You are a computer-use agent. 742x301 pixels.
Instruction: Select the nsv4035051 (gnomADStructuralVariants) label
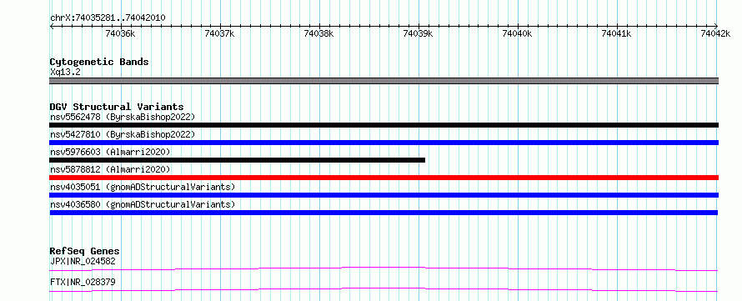click(x=143, y=187)
